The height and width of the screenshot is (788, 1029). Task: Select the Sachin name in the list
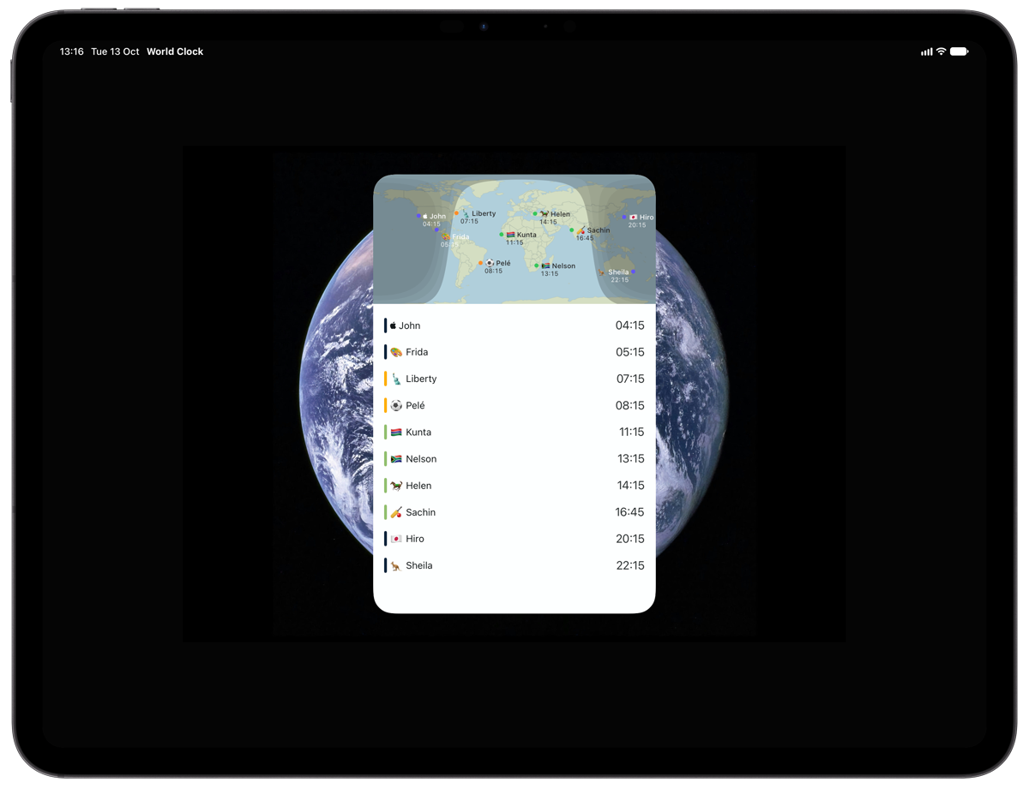tap(421, 512)
